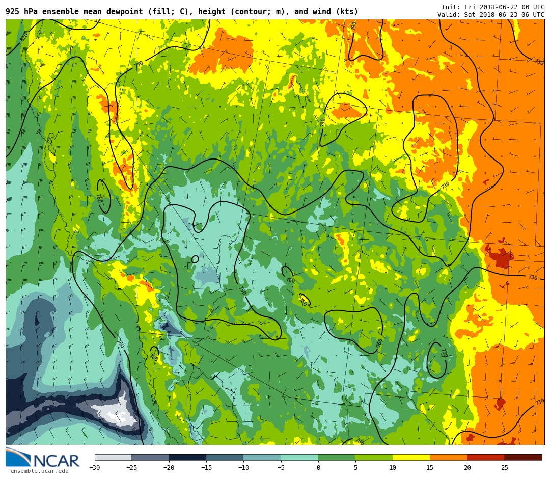Pick the medium green 0 to 5 colorbar segment
This screenshot has width=550, height=477.
point(337,457)
